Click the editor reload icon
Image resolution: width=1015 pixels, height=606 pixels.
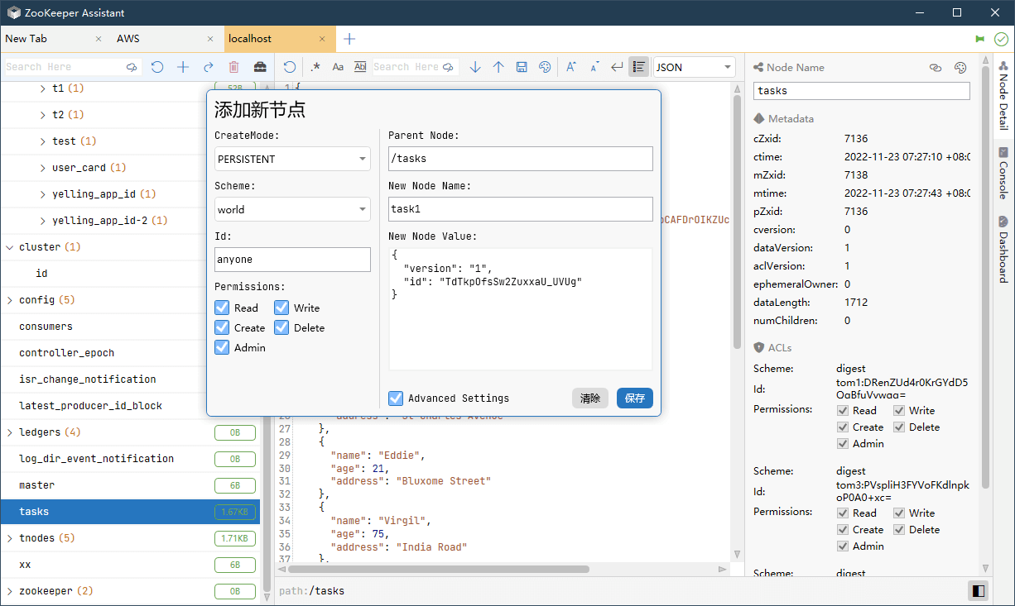click(290, 67)
